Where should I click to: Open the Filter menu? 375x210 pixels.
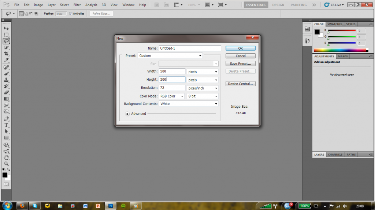pyautogui.click(x=77, y=5)
